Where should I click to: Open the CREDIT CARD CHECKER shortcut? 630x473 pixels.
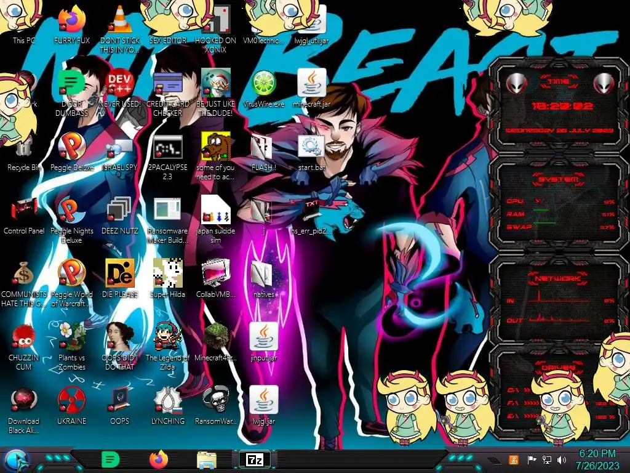pos(167,94)
